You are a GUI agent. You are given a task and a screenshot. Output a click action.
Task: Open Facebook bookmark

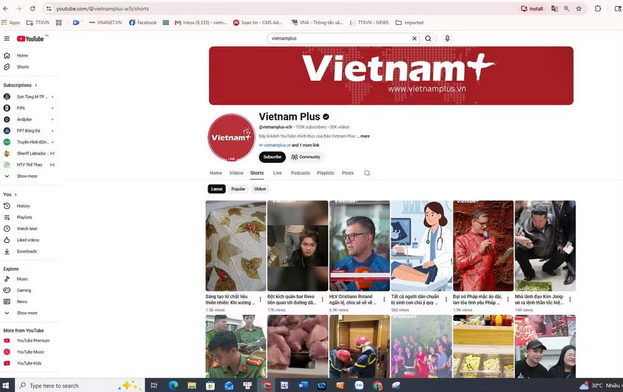pyautogui.click(x=143, y=22)
